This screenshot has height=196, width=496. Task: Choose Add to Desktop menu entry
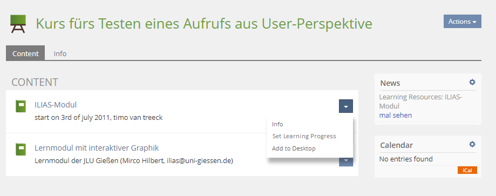point(294,148)
